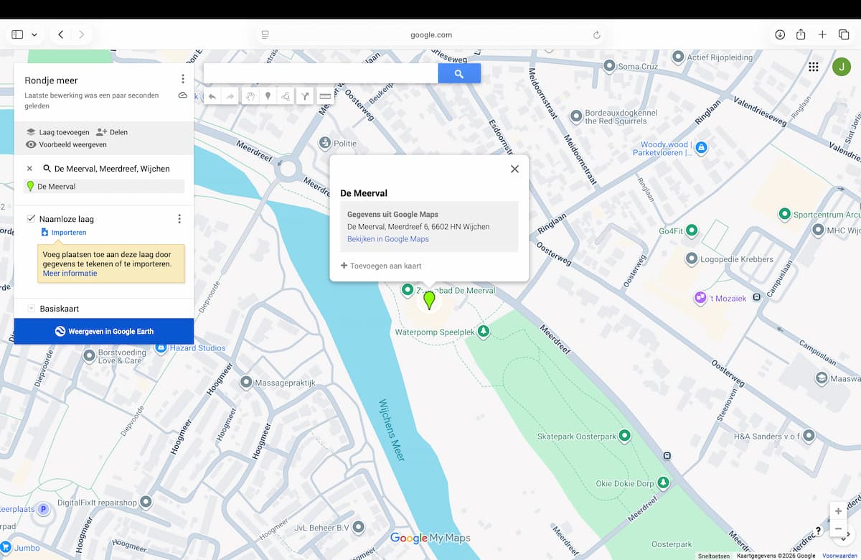Click the Woody wood Parketvloeren marker
Viewport: 861px width, 560px height.
702,148
